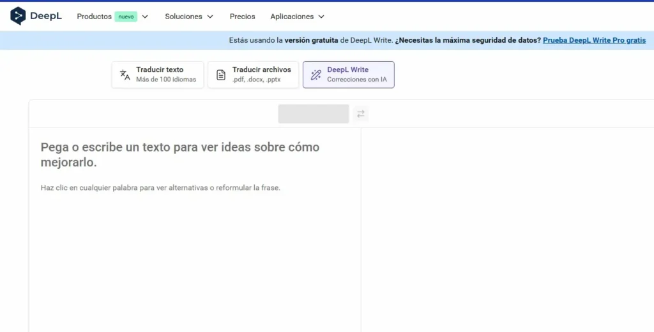Select the DeepL Write tab
The width and height of the screenshot is (654, 332).
349,75
